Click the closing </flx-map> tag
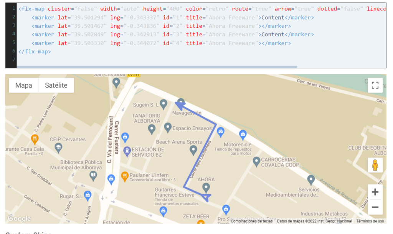Screen dimensions: 393x234 [35, 51]
